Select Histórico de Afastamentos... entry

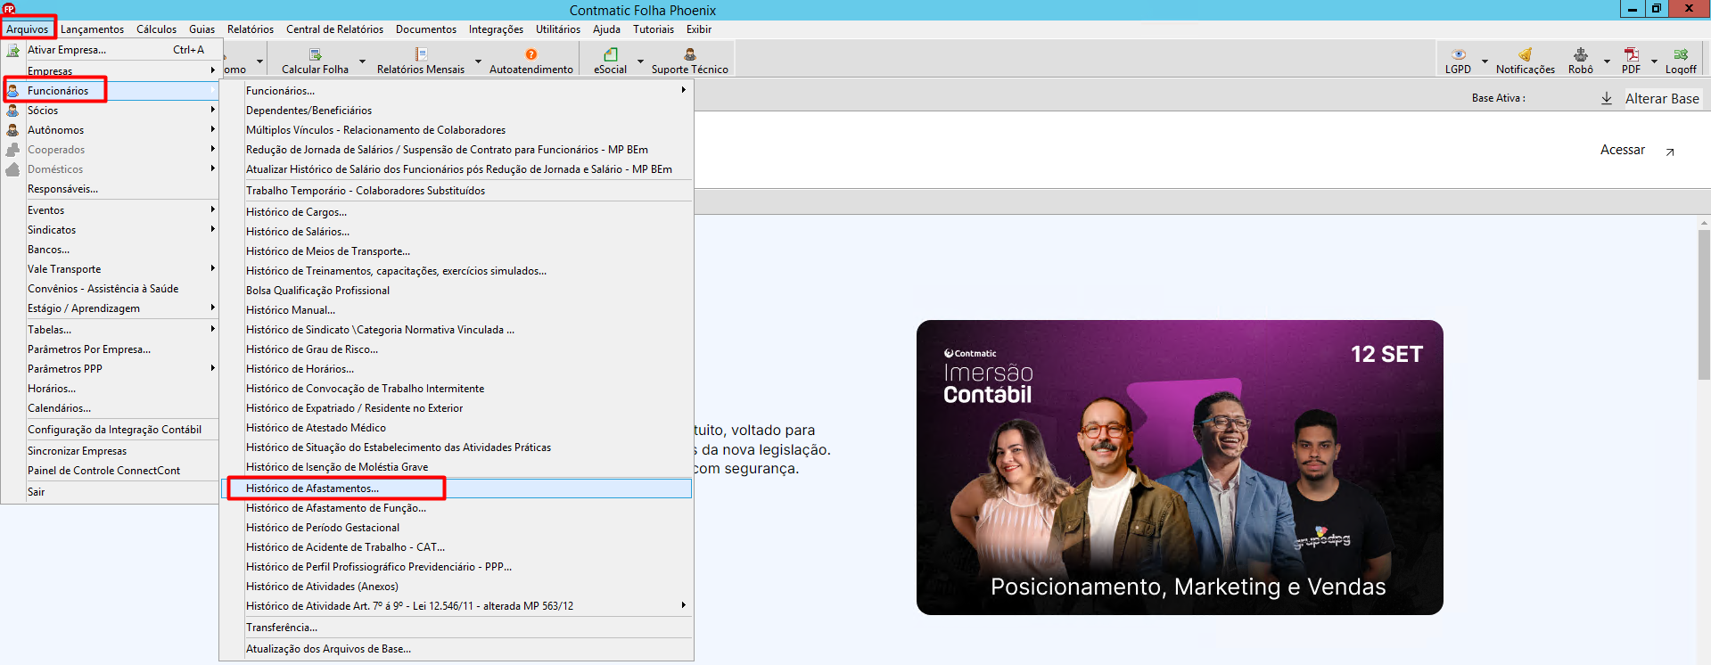tap(457, 488)
